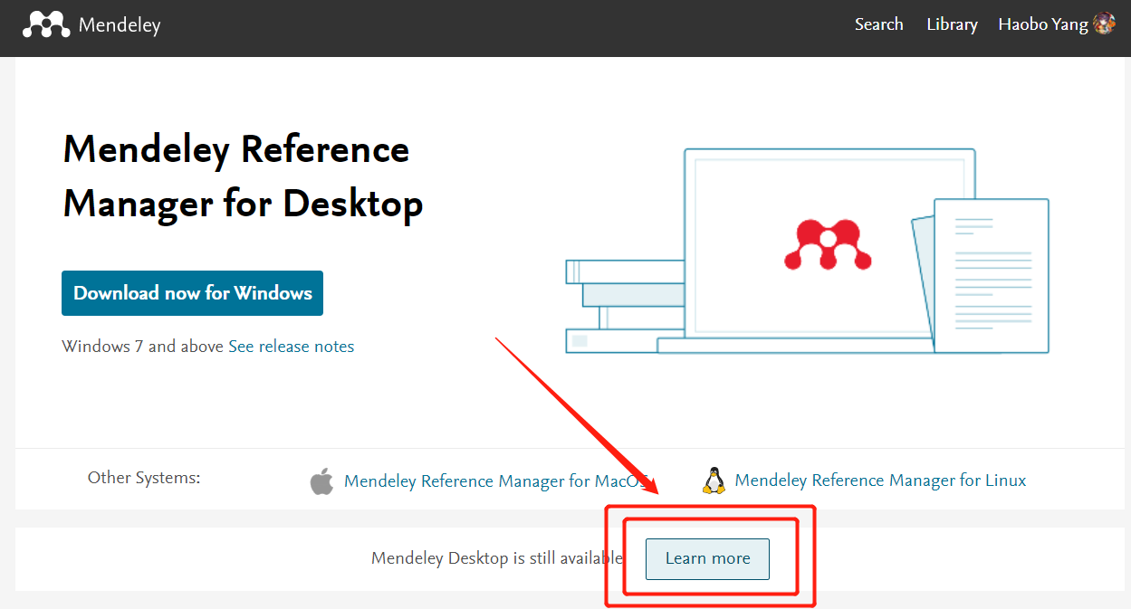Viewport: 1131px width, 609px height.
Task: Open Mendeley Reference Manager for MacOS link
Action: (496, 481)
